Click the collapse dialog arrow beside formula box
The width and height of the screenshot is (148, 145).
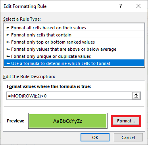click(136, 96)
